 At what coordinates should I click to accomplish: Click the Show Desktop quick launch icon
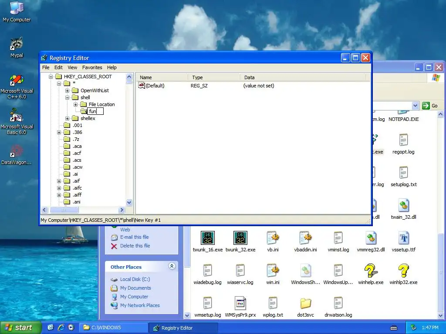pos(51,327)
